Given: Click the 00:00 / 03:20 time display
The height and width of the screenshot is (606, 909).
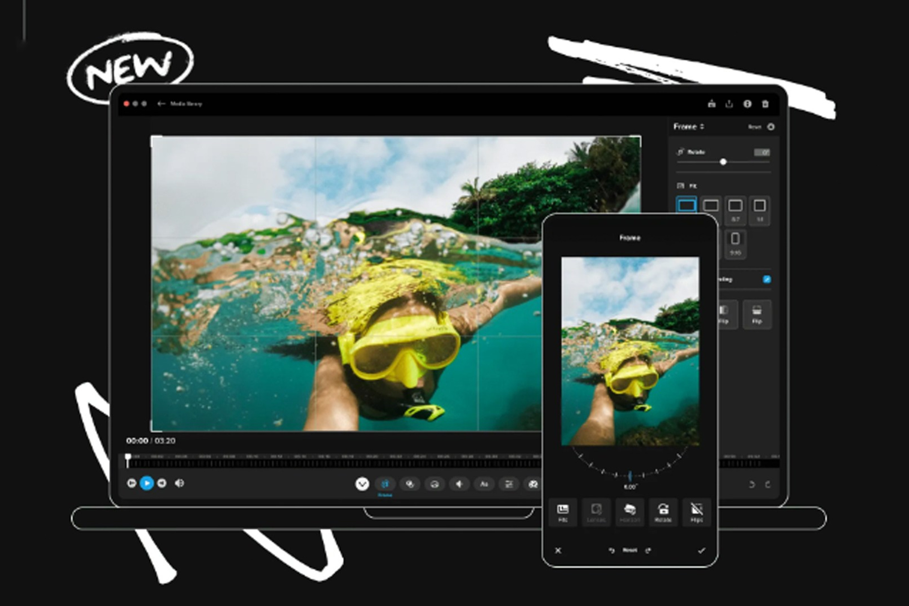Looking at the screenshot, I should click(151, 441).
